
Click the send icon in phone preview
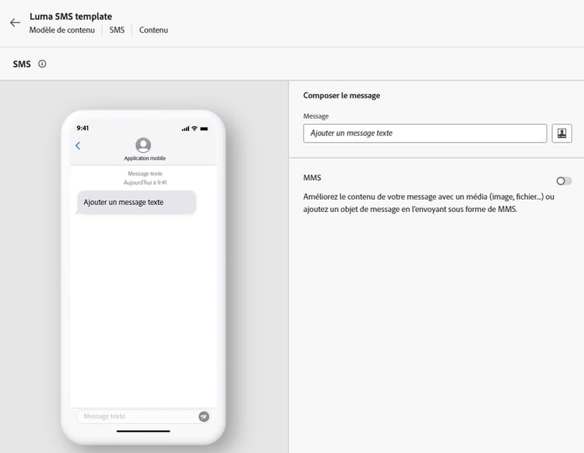pyautogui.click(x=204, y=416)
